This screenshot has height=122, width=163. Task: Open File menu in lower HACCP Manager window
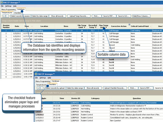[37, 78]
